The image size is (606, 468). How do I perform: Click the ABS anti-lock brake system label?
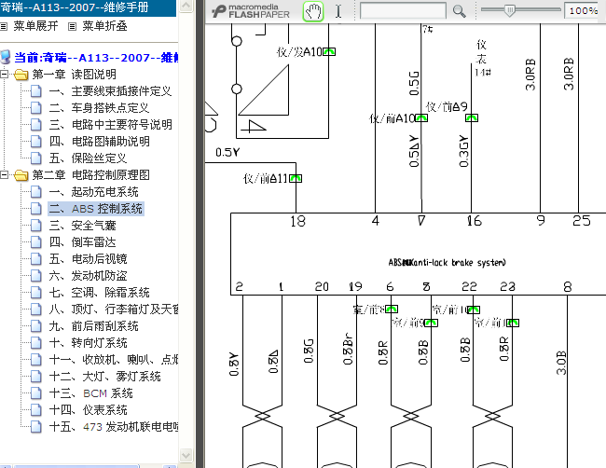click(x=448, y=263)
